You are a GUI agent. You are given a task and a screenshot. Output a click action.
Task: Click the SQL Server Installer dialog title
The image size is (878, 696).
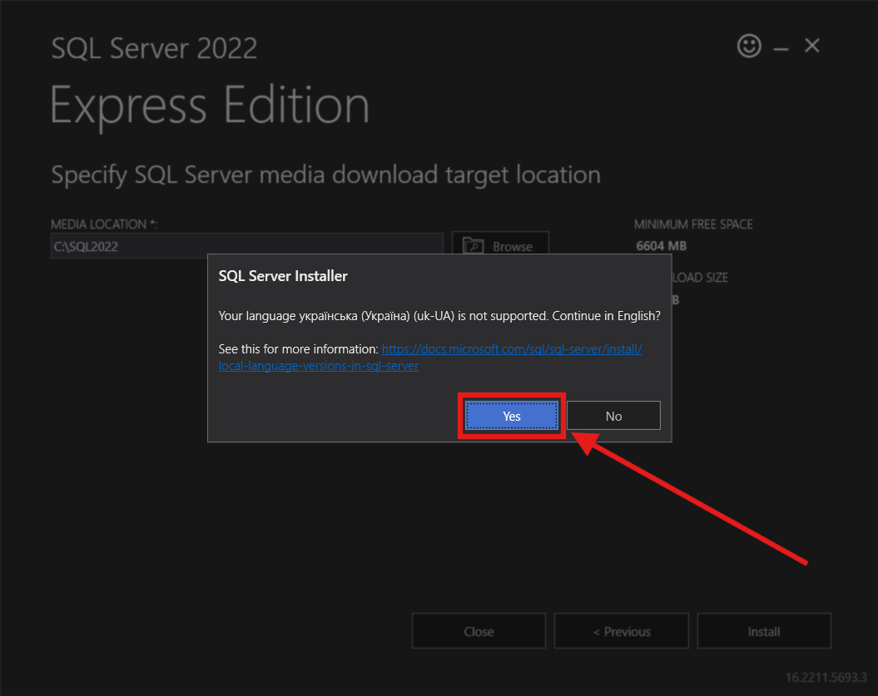tap(283, 276)
